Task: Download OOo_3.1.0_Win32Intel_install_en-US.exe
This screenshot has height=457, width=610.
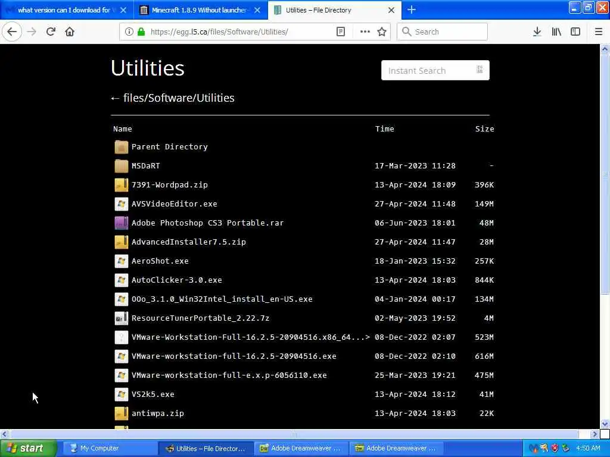Action: pos(222,299)
